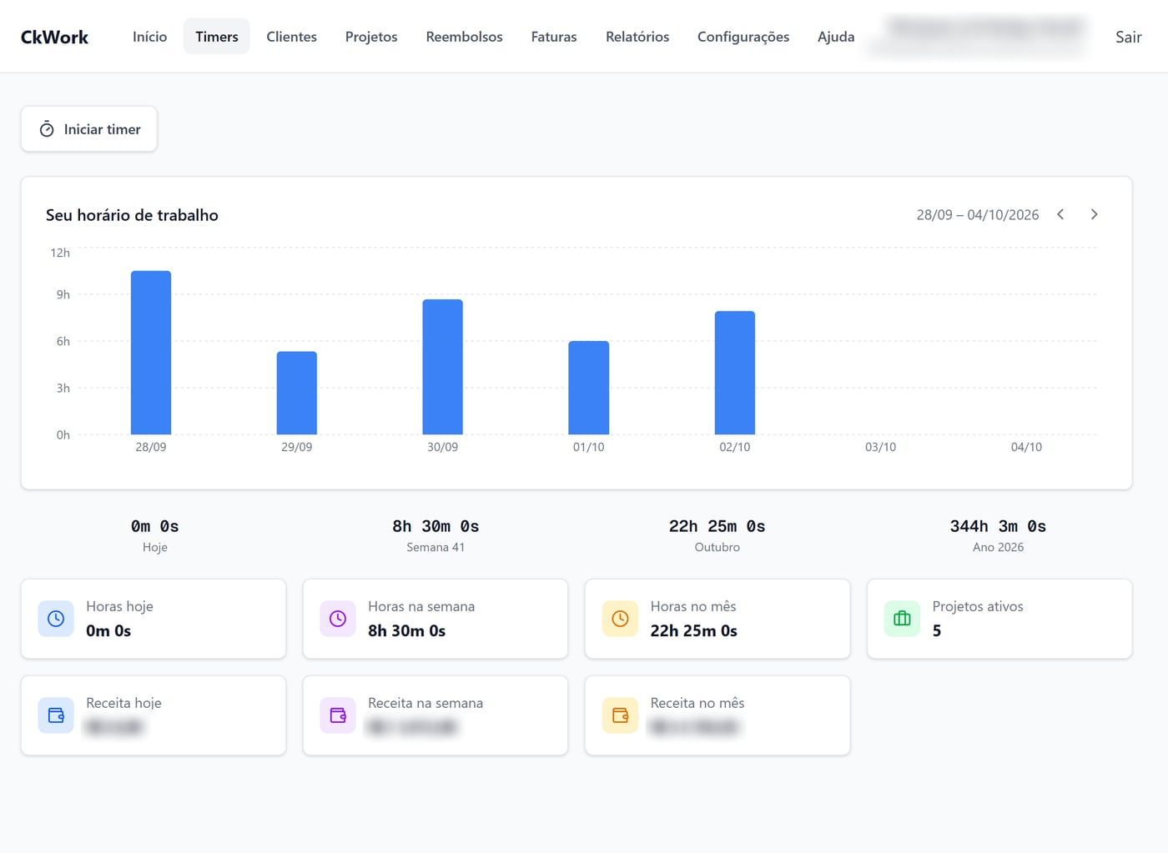1168x853 pixels.
Task: Open Configurações in the navigation bar
Action: coord(743,37)
